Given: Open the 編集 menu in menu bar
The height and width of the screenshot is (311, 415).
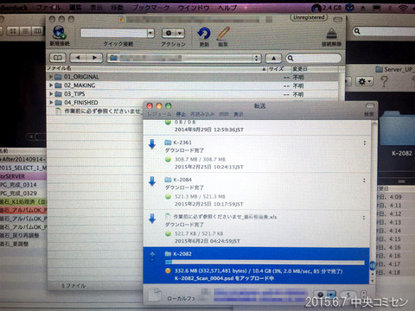Looking at the screenshot, I should (75, 8).
